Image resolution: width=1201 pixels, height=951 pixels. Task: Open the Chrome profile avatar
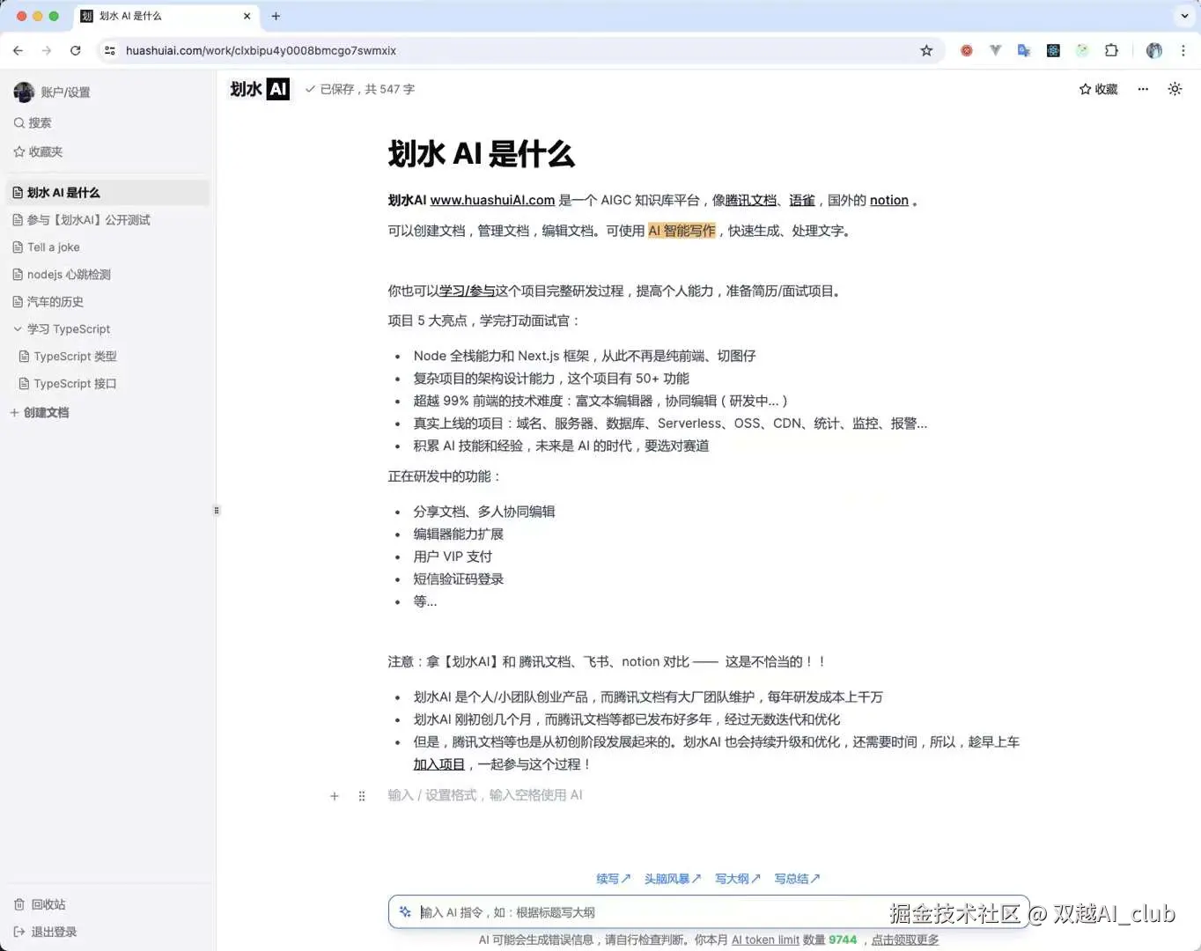[1153, 50]
